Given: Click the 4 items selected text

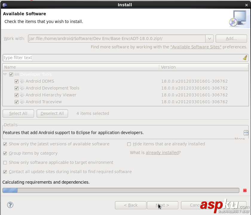Looking at the screenshot, I should point(93,113).
